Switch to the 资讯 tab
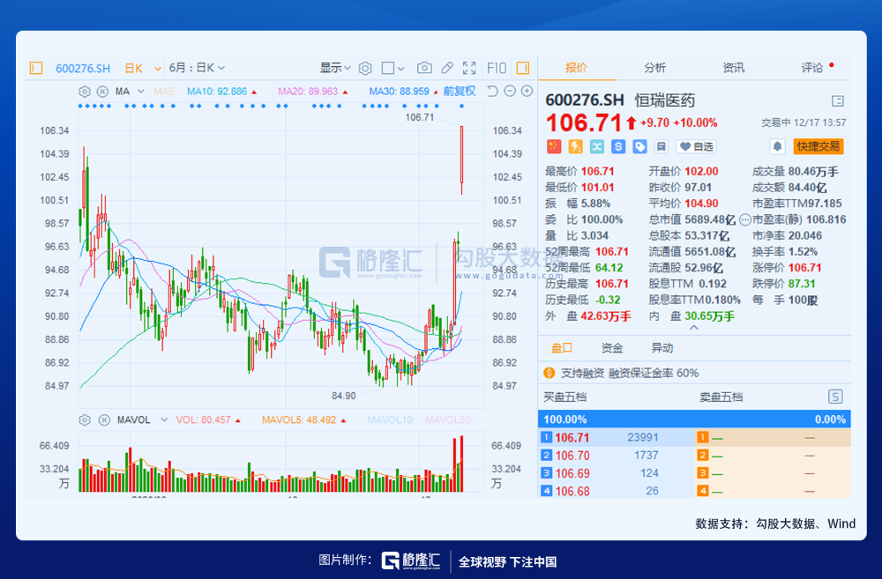Screen dimensions: 882x579 [734, 68]
